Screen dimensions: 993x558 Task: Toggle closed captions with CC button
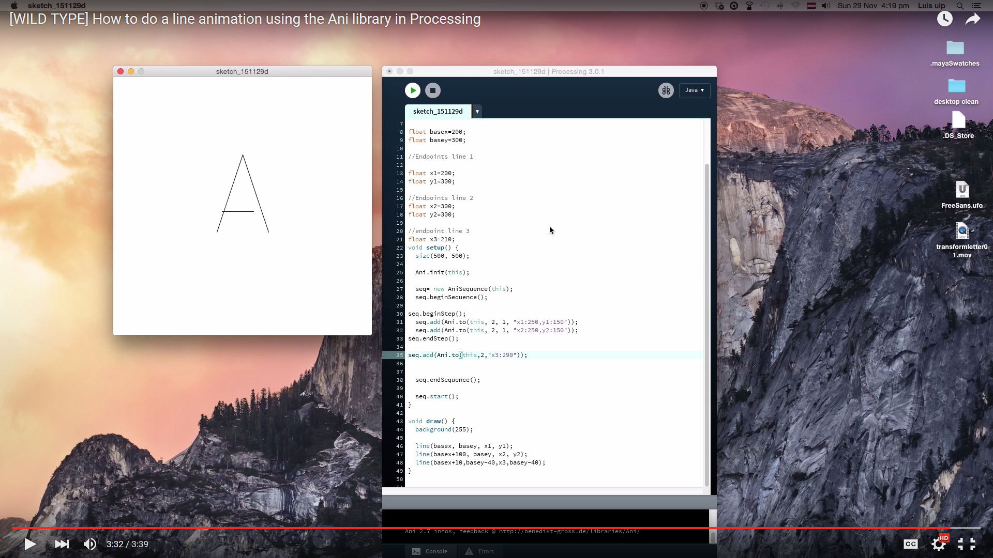910,544
